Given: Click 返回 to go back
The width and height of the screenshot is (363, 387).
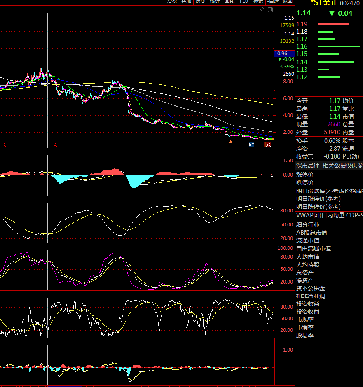Looking at the screenshot, I should (287, 2).
